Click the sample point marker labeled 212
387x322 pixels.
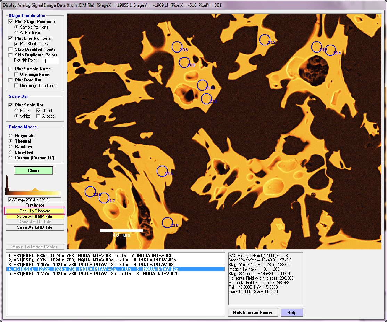[x=264, y=40]
